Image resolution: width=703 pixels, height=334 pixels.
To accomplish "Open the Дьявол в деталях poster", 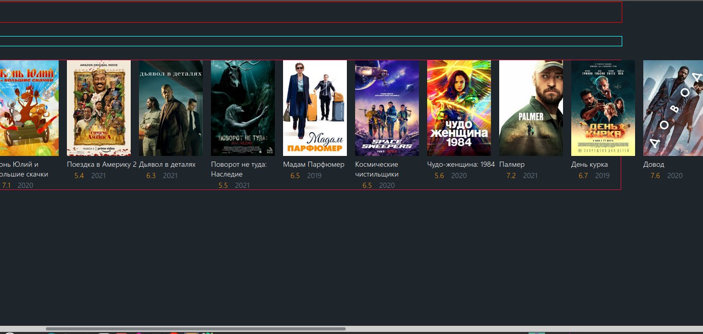I will (171, 108).
